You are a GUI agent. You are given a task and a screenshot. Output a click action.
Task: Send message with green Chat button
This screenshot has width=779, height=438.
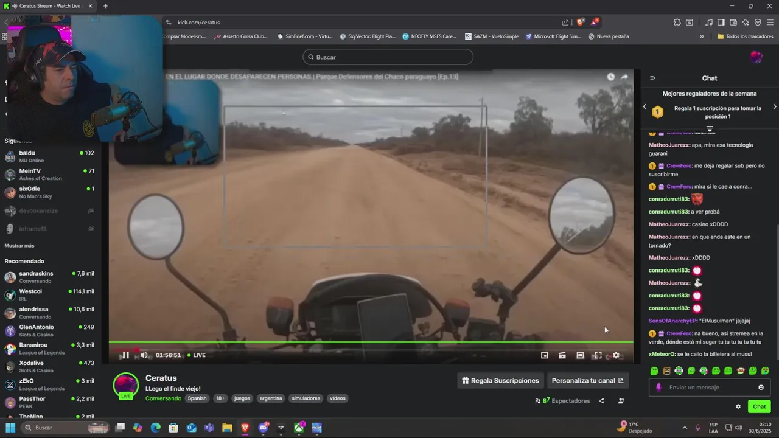coord(760,406)
